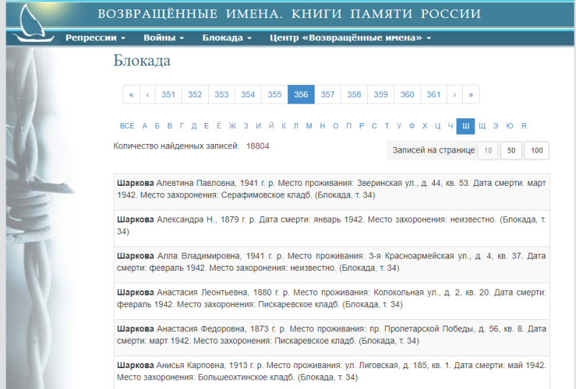The image size is (576, 389).
Task: Show all letters with ВСЕ filter
Action: pos(127,126)
